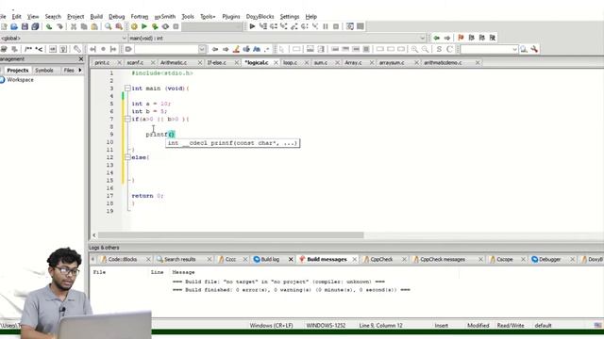This screenshot has width=604, height=339.
Task: Open the Build log tab
Action: pos(270,260)
